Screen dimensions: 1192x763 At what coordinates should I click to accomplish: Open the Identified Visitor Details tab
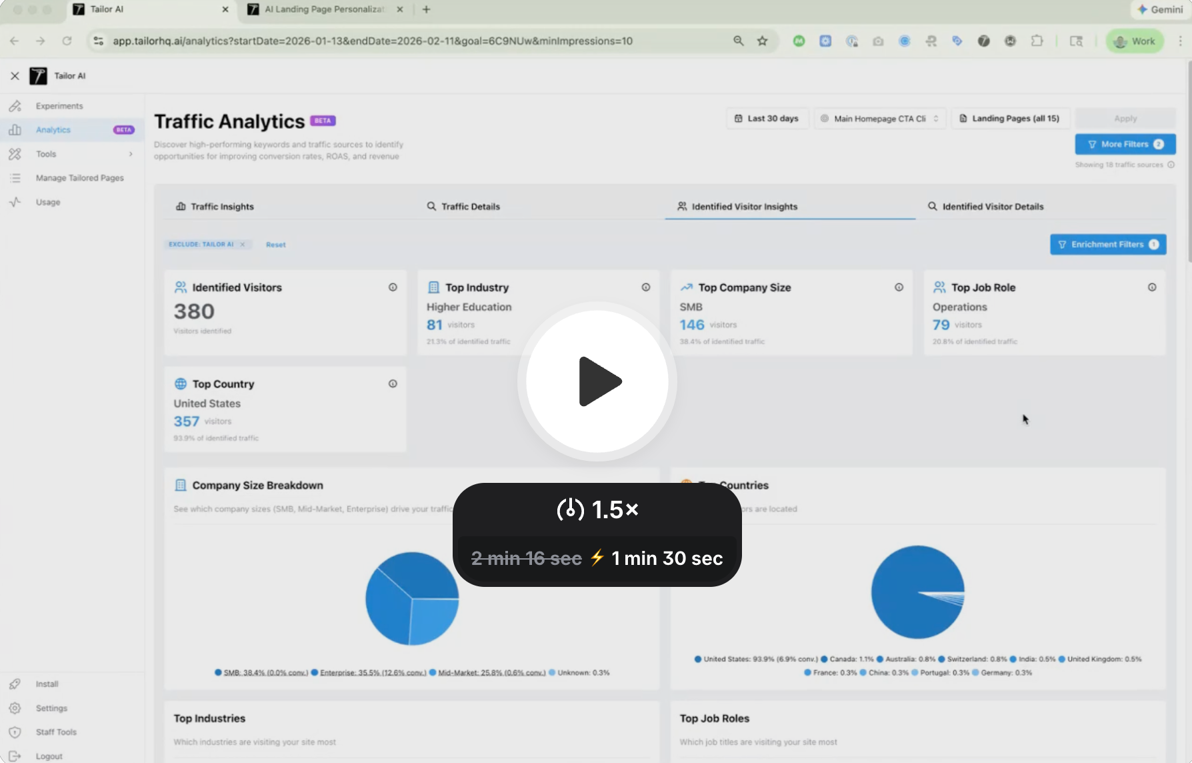(x=993, y=206)
